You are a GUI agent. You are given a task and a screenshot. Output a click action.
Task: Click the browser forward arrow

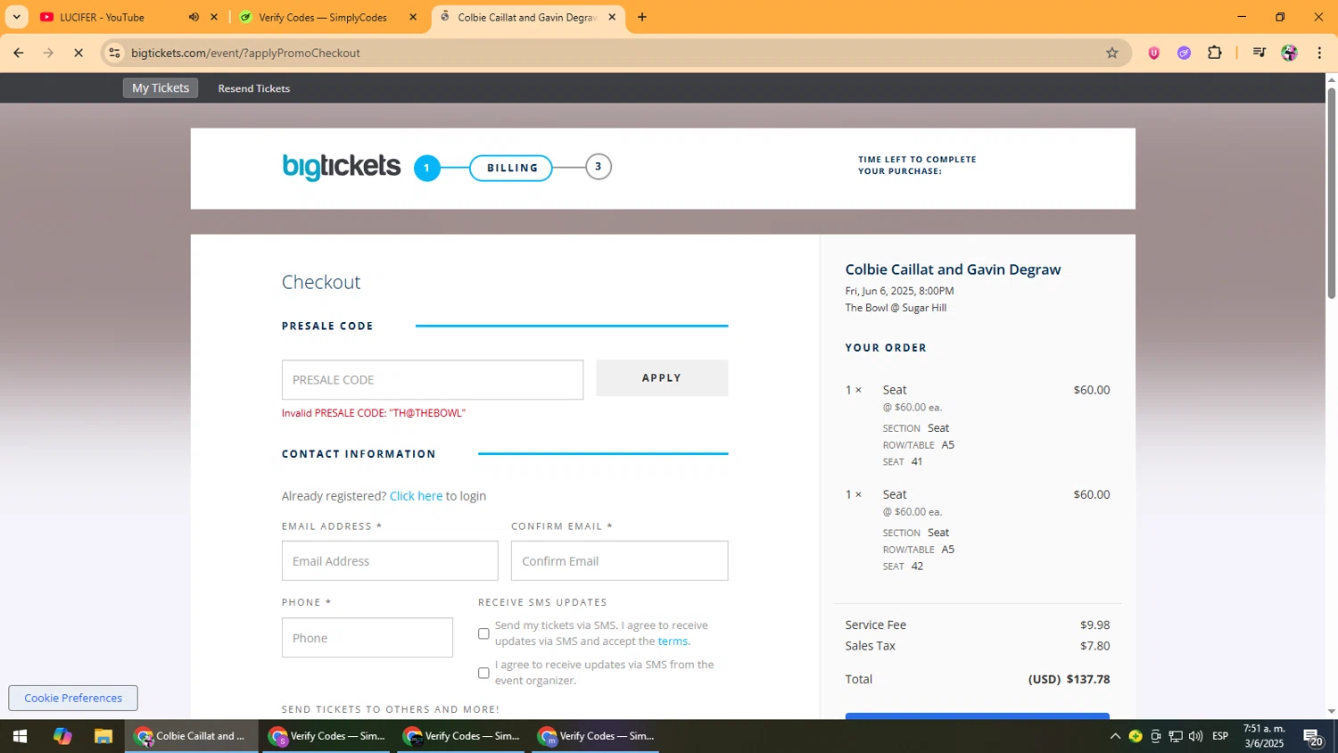pos(48,53)
